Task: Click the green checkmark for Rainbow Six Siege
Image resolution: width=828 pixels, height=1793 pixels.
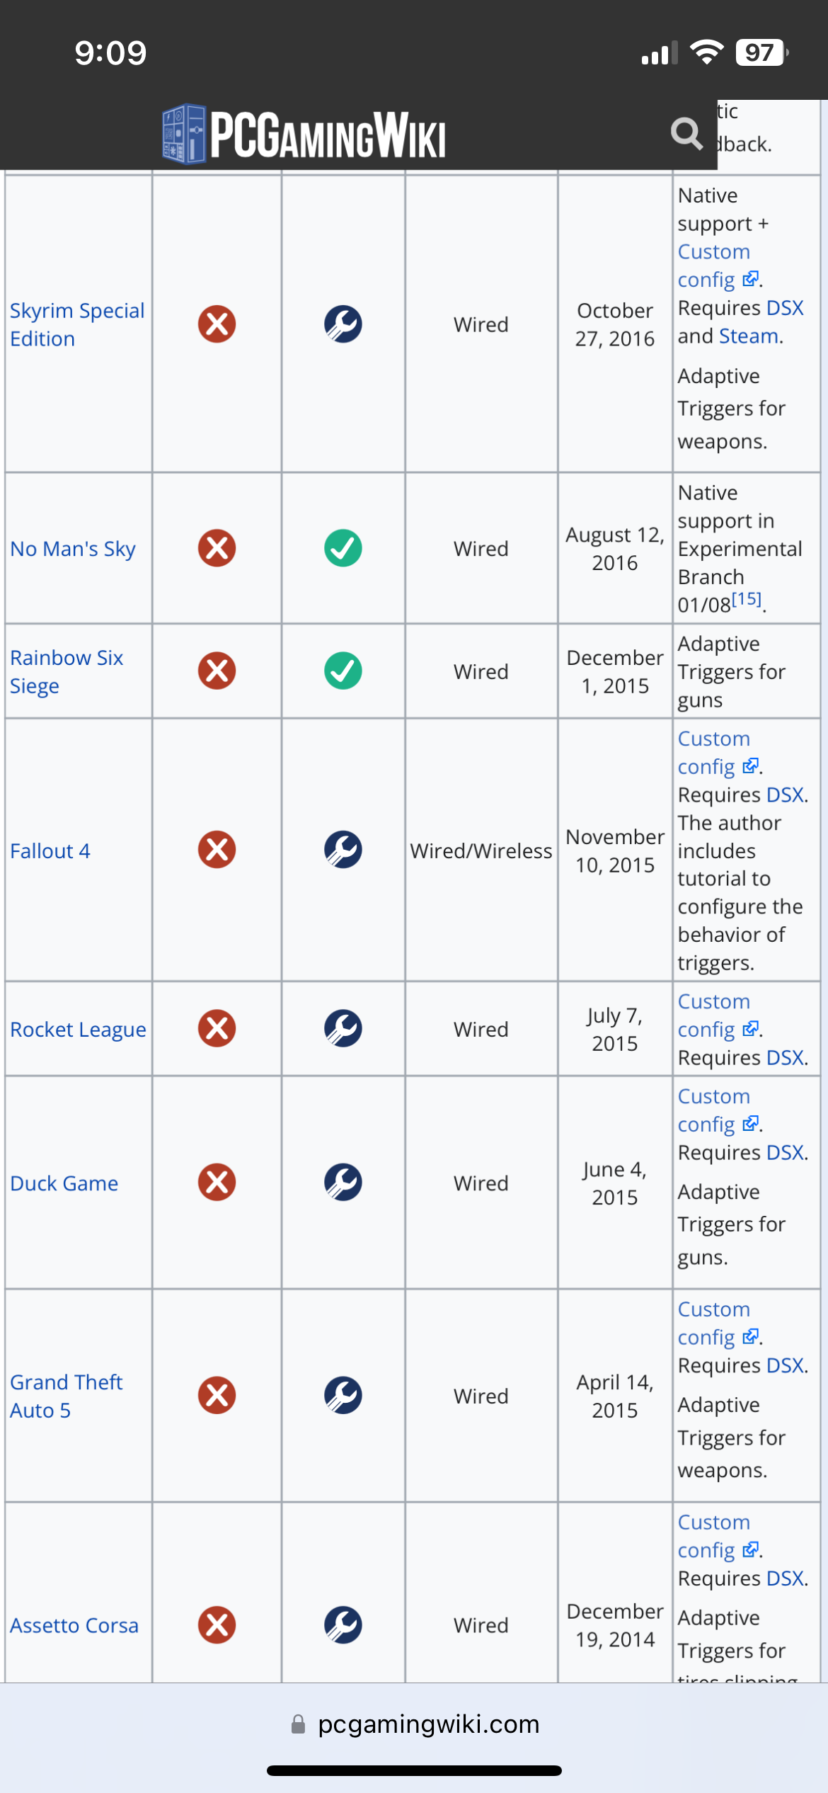Action: click(x=343, y=671)
